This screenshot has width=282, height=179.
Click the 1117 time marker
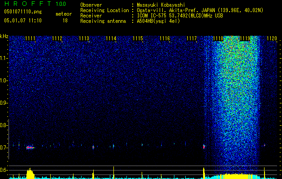(192, 38)
